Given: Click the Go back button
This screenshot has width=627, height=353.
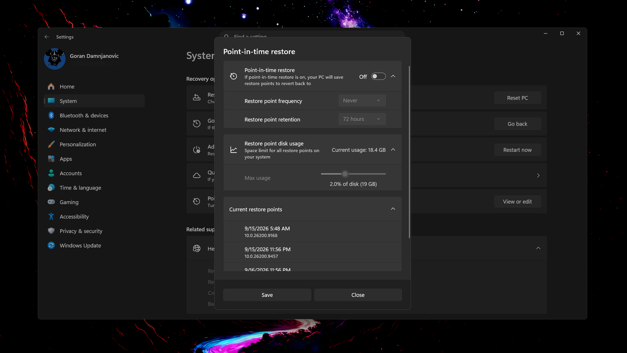Looking at the screenshot, I should [x=517, y=124].
